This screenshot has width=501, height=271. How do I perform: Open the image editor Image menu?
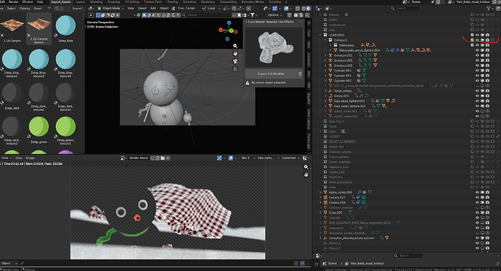point(30,158)
